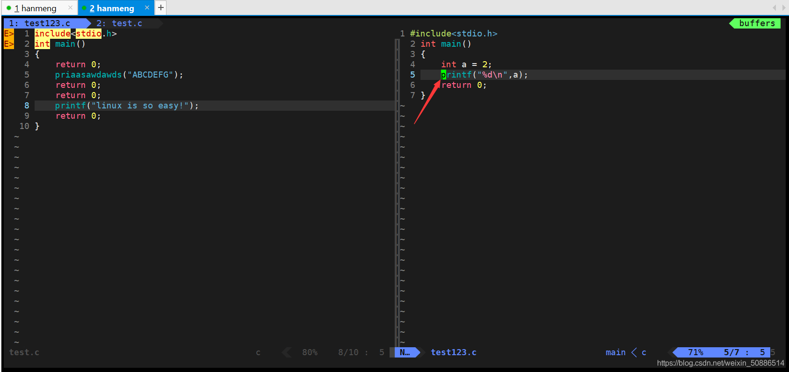Click the green cursor on printf line

click(443, 75)
